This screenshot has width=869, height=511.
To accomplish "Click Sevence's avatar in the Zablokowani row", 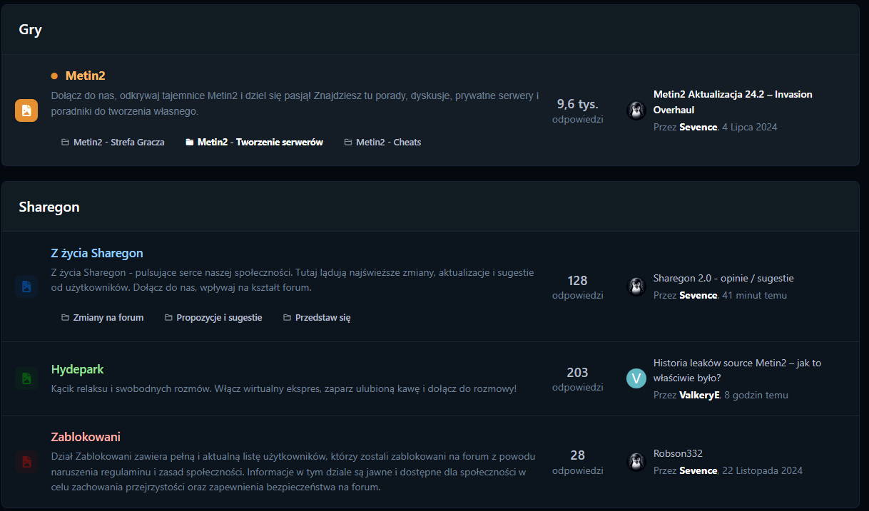I will click(x=636, y=462).
